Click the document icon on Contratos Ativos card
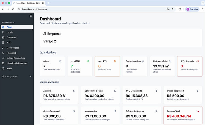205x125 pixels. coord(143,61)
